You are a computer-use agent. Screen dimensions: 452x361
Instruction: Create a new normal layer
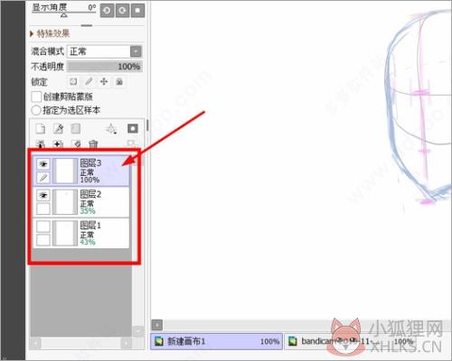pyautogui.click(x=41, y=129)
